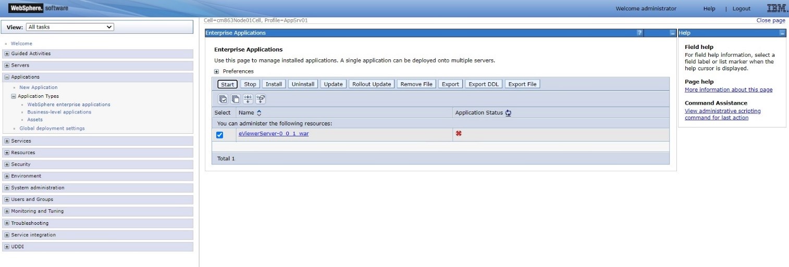Expand the Troubleshooting section
This screenshot has width=789, height=267.
click(x=7, y=223)
